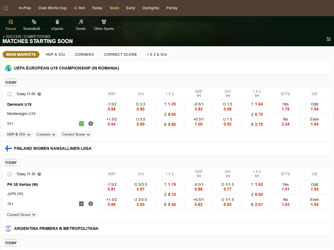Image resolution: width=334 pixels, height=250 pixels.
Task: Click the Soccer / Competitions breadcrumb text
Action: coord(28,36)
